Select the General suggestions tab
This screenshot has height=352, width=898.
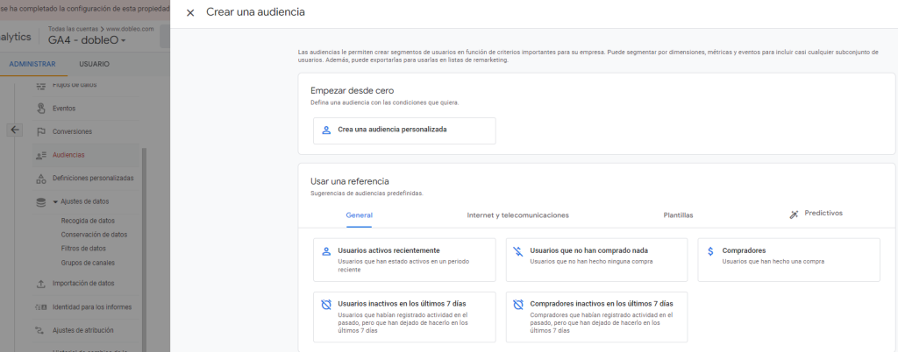pos(359,215)
